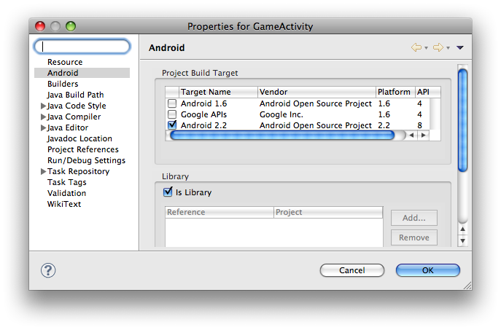Open the forward history dropdown arrow
Image resolution: width=501 pixels, height=330 pixels.
(448, 48)
